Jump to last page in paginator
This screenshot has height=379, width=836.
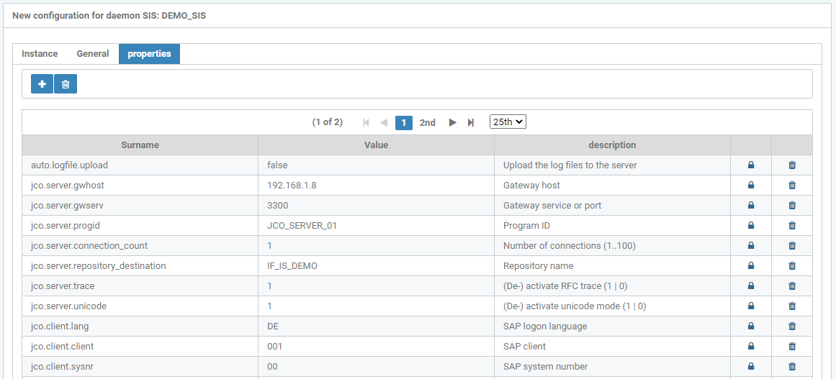pyautogui.click(x=471, y=122)
